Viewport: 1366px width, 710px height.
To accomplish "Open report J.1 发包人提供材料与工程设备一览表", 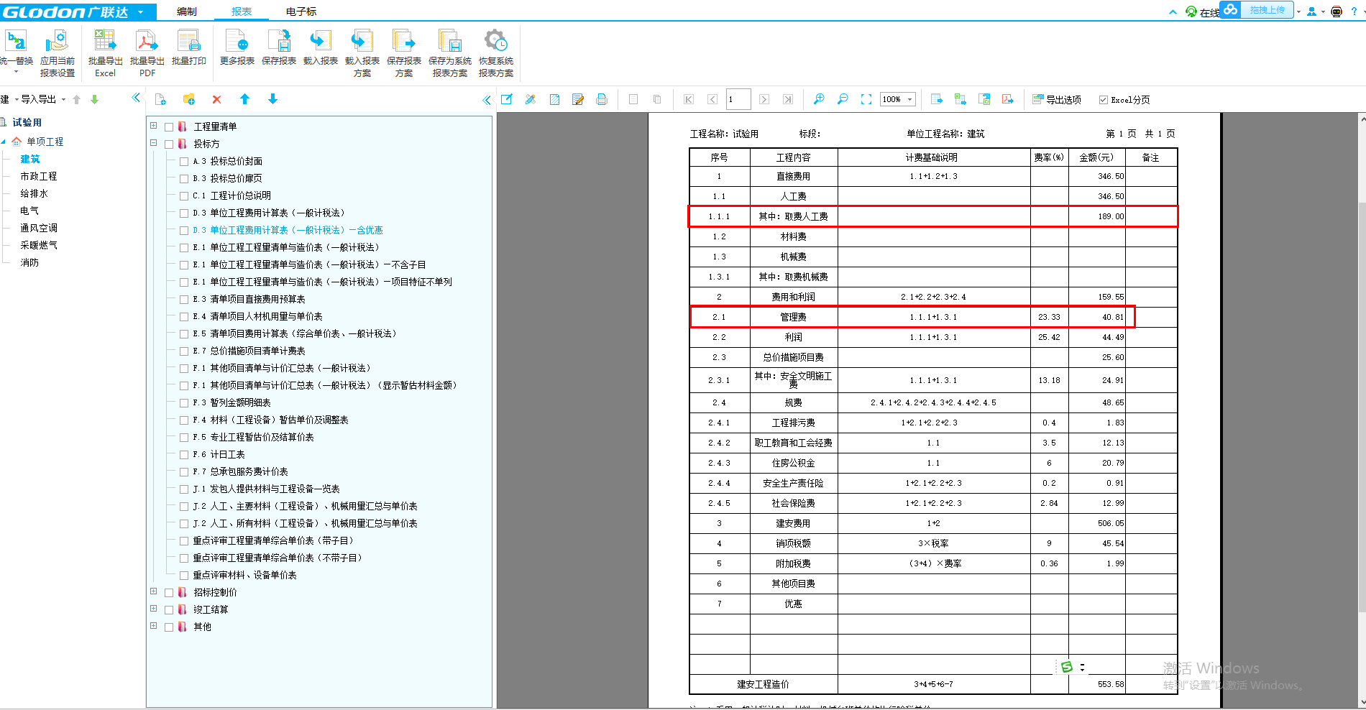I will 266,489.
